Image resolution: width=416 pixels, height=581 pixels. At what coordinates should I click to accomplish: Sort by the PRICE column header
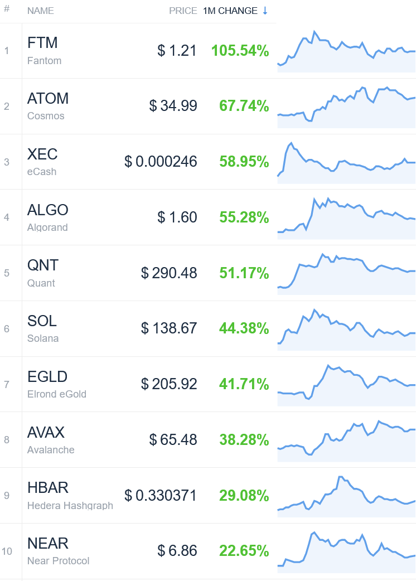pos(183,11)
